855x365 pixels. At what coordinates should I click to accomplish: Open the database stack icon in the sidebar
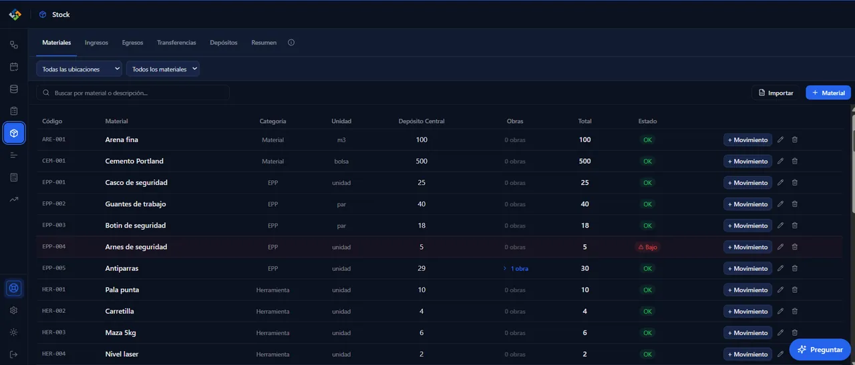click(14, 89)
